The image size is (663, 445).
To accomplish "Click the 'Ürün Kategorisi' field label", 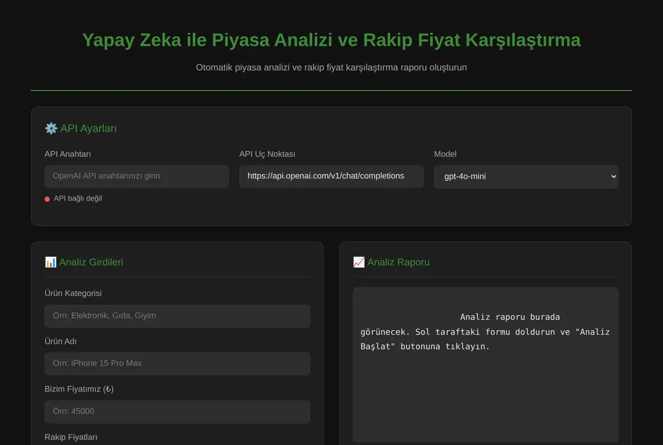I will pyautogui.click(x=73, y=293).
